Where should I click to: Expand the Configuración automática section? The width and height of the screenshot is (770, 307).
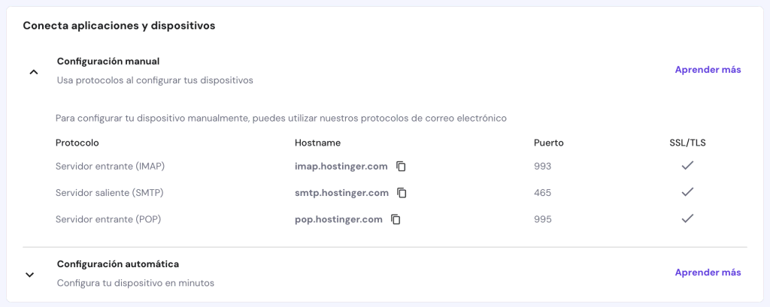coord(30,275)
